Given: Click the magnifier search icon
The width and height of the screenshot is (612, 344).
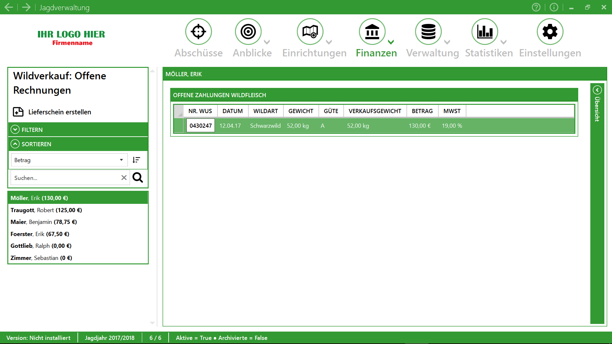Looking at the screenshot, I should [x=138, y=177].
